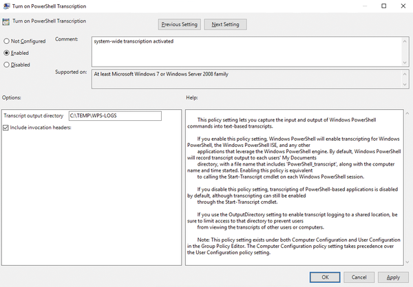Click Comment box down scroll arrow
The image size is (413, 287).
[x=405, y=62]
